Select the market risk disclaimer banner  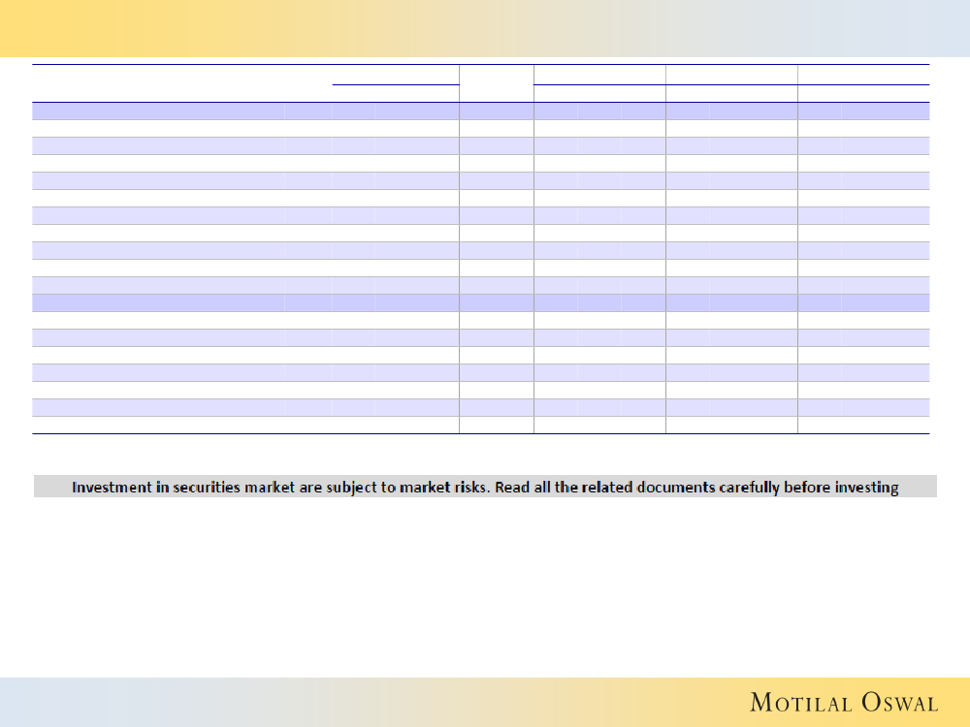point(485,487)
